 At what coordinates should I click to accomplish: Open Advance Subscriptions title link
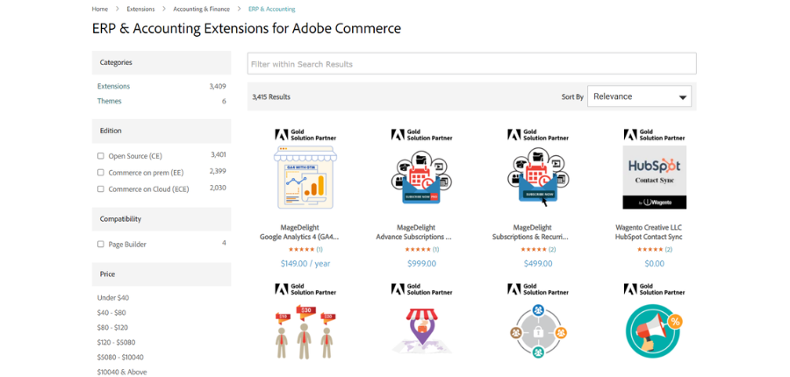pos(413,237)
